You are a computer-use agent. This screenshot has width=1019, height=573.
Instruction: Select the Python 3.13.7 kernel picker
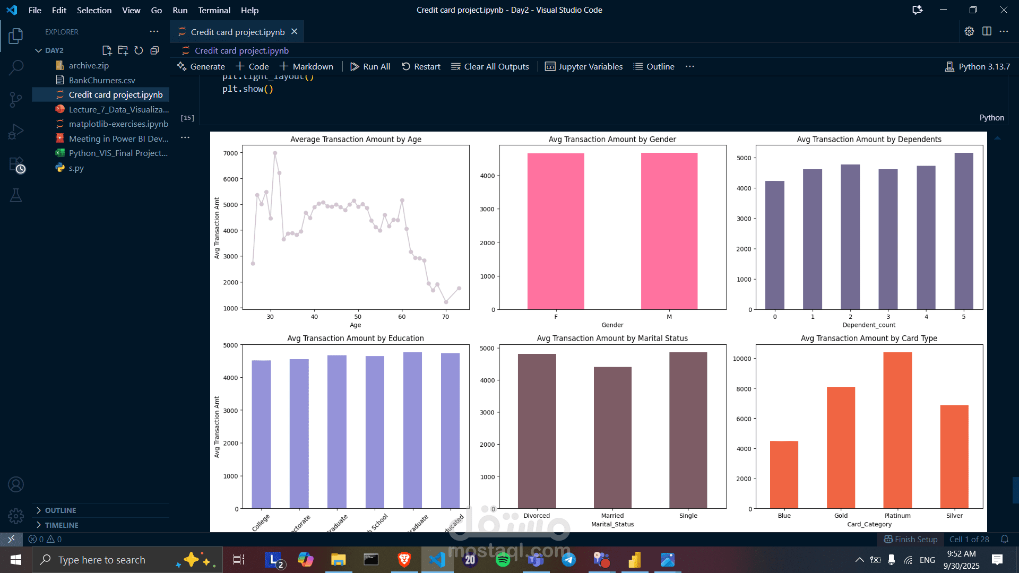978,66
